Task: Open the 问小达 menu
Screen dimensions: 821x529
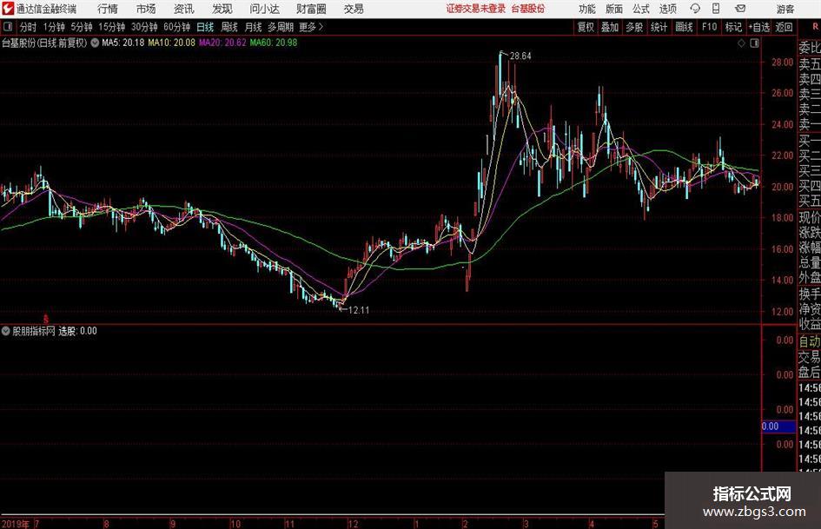Action: 264,9
